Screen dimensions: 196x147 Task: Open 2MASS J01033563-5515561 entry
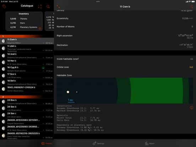27,122
